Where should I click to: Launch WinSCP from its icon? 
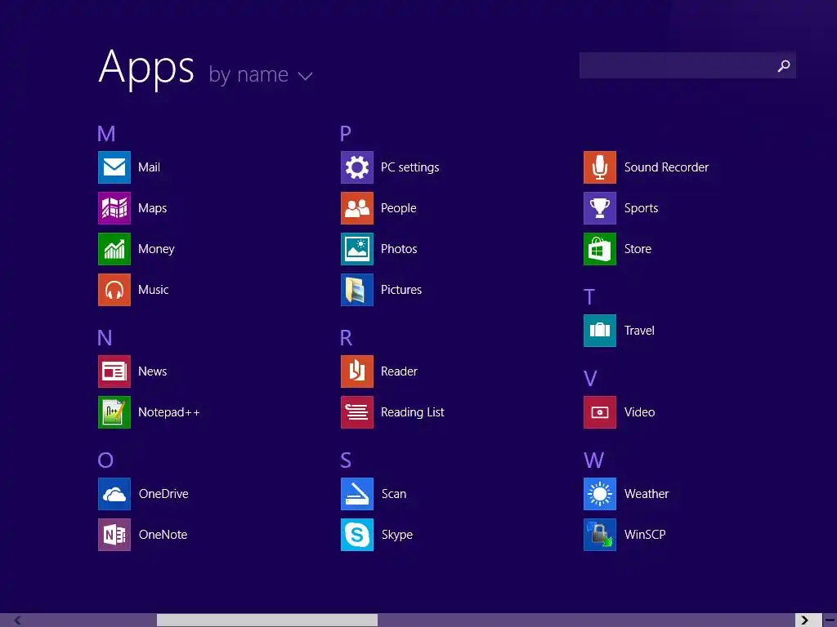(600, 535)
